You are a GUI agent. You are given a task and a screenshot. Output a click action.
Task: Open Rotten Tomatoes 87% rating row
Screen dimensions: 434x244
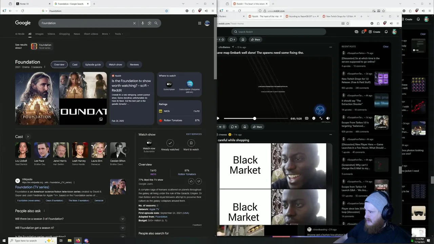(x=179, y=120)
